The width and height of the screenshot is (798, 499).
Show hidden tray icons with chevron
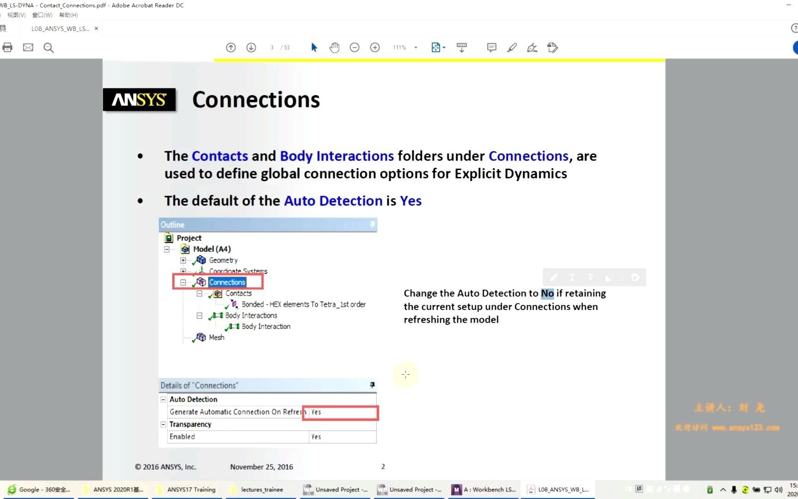click(723, 490)
